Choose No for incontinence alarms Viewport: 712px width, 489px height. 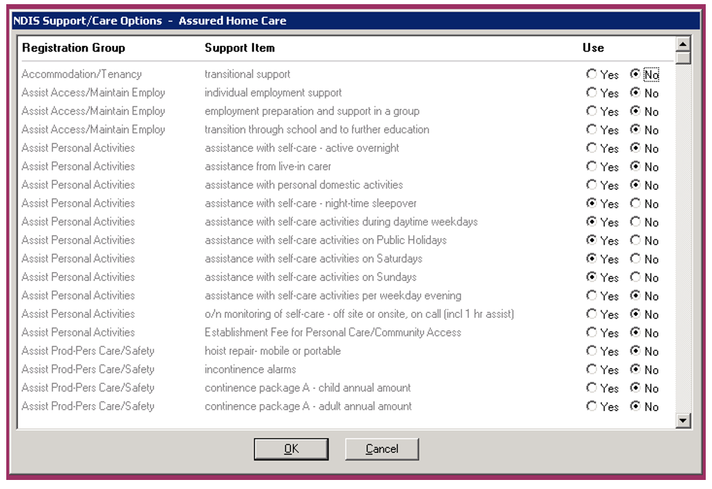635,369
